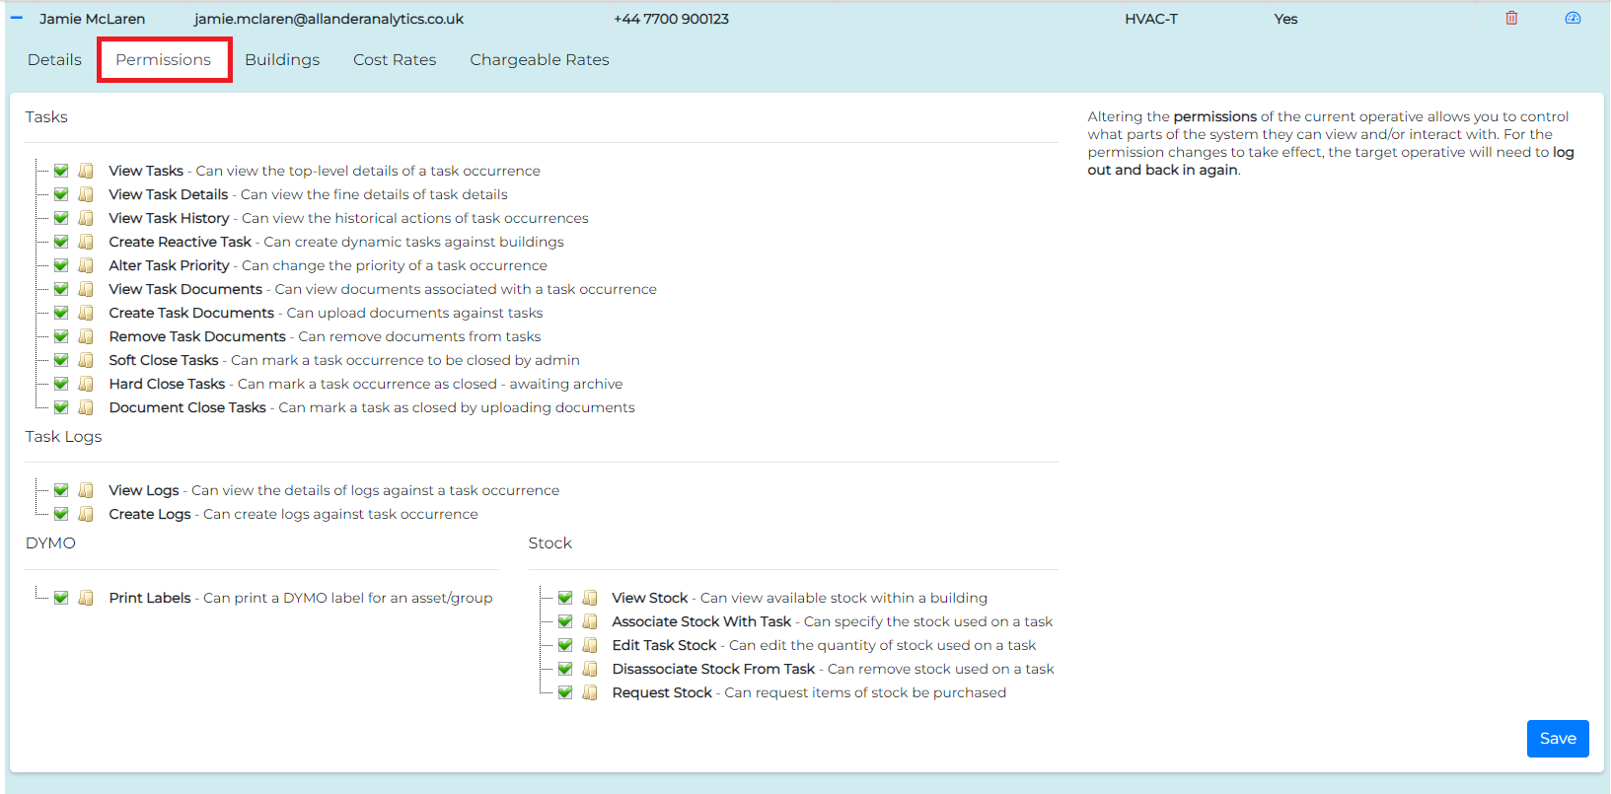The width and height of the screenshot is (1611, 794).
Task: Toggle the Document Close Tasks checkbox
Action: pos(61,407)
